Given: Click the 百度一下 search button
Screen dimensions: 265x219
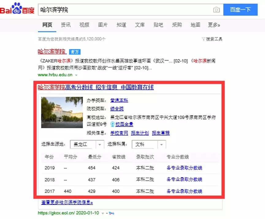Looking at the screenshot, I should tap(240, 10).
